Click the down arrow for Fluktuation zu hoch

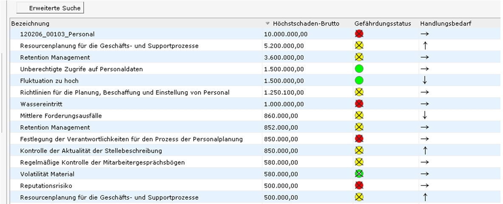click(425, 81)
